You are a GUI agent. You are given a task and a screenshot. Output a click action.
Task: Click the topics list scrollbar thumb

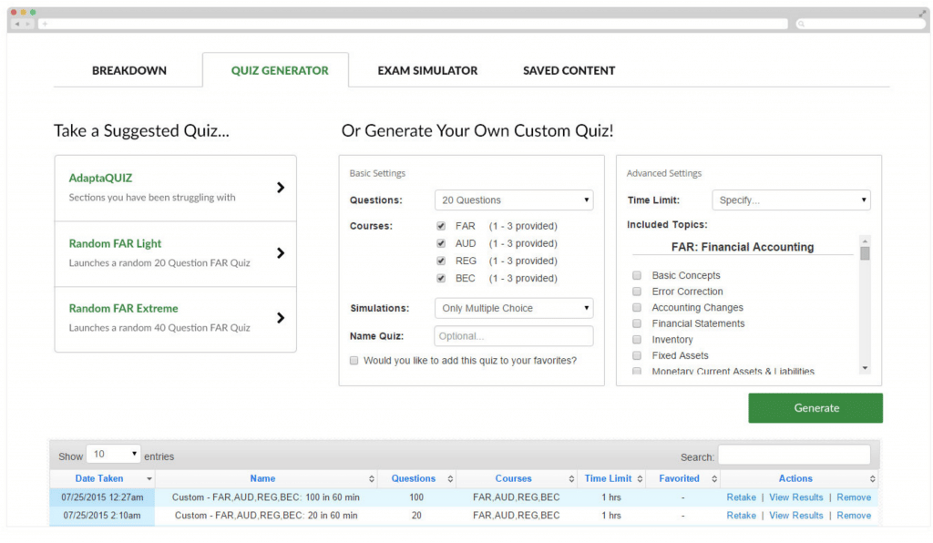point(865,253)
